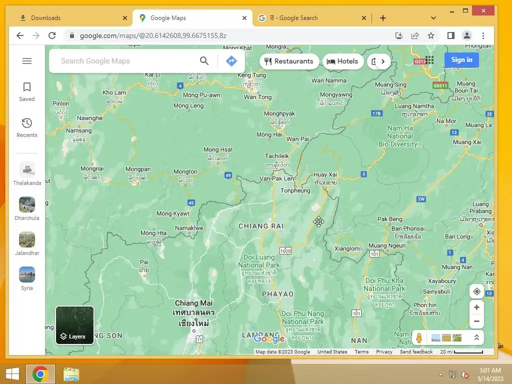Click the Tachileik town label

277,156
